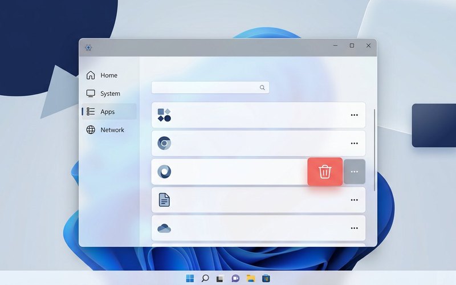456x285 pixels.
Task: Click the red trash delete button
Action: 325,172
